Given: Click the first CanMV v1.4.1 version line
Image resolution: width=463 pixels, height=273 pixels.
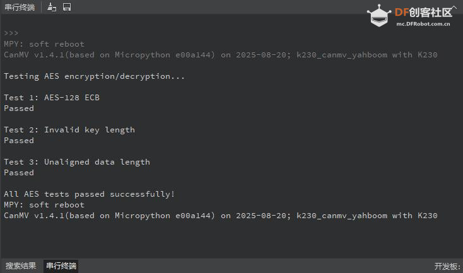Looking at the screenshot, I should [x=220, y=55].
